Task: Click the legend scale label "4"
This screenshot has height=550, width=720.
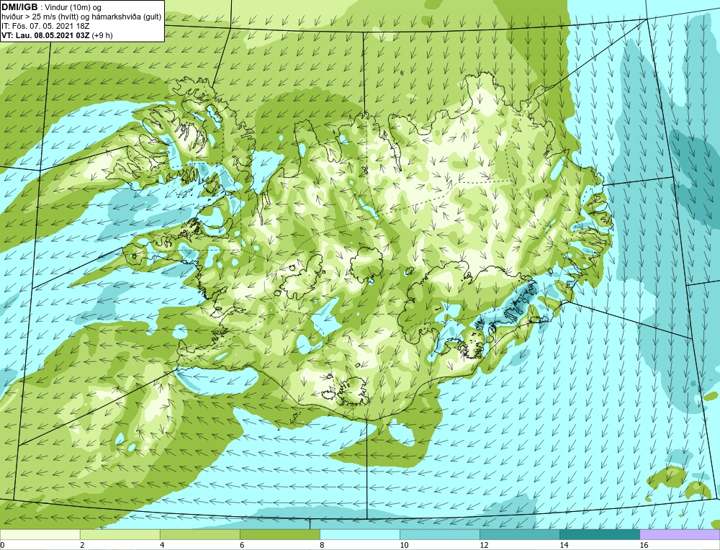Action: pos(162,545)
